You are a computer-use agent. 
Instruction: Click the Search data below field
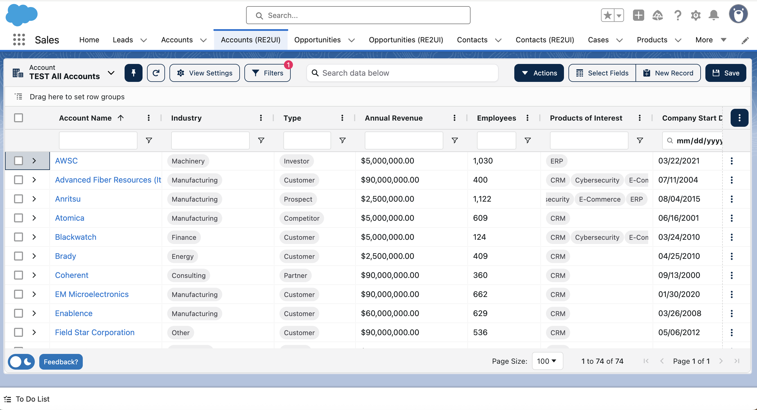pyautogui.click(x=402, y=73)
